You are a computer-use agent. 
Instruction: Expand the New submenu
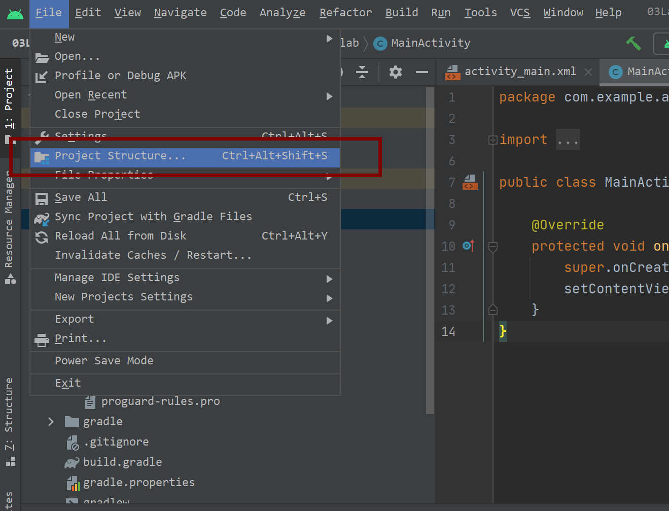tap(185, 38)
